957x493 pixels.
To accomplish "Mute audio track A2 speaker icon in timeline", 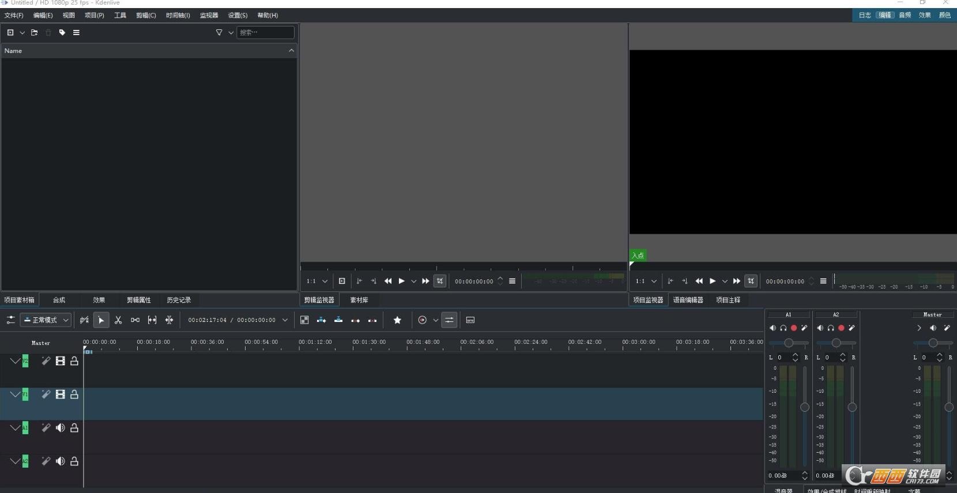I will pos(60,461).
